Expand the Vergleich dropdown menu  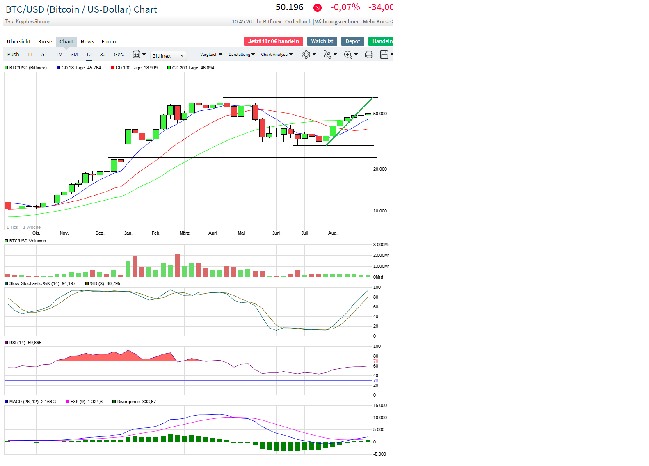[211, 55]
